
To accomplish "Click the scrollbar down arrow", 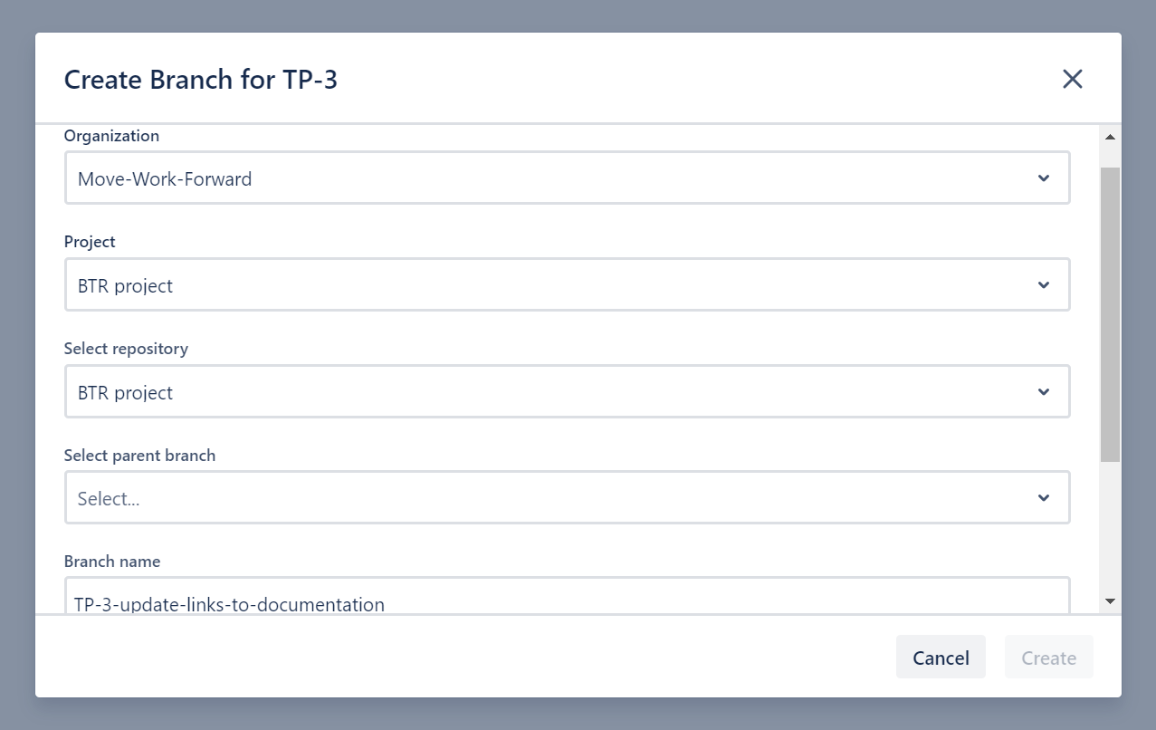I will 1109,600.
